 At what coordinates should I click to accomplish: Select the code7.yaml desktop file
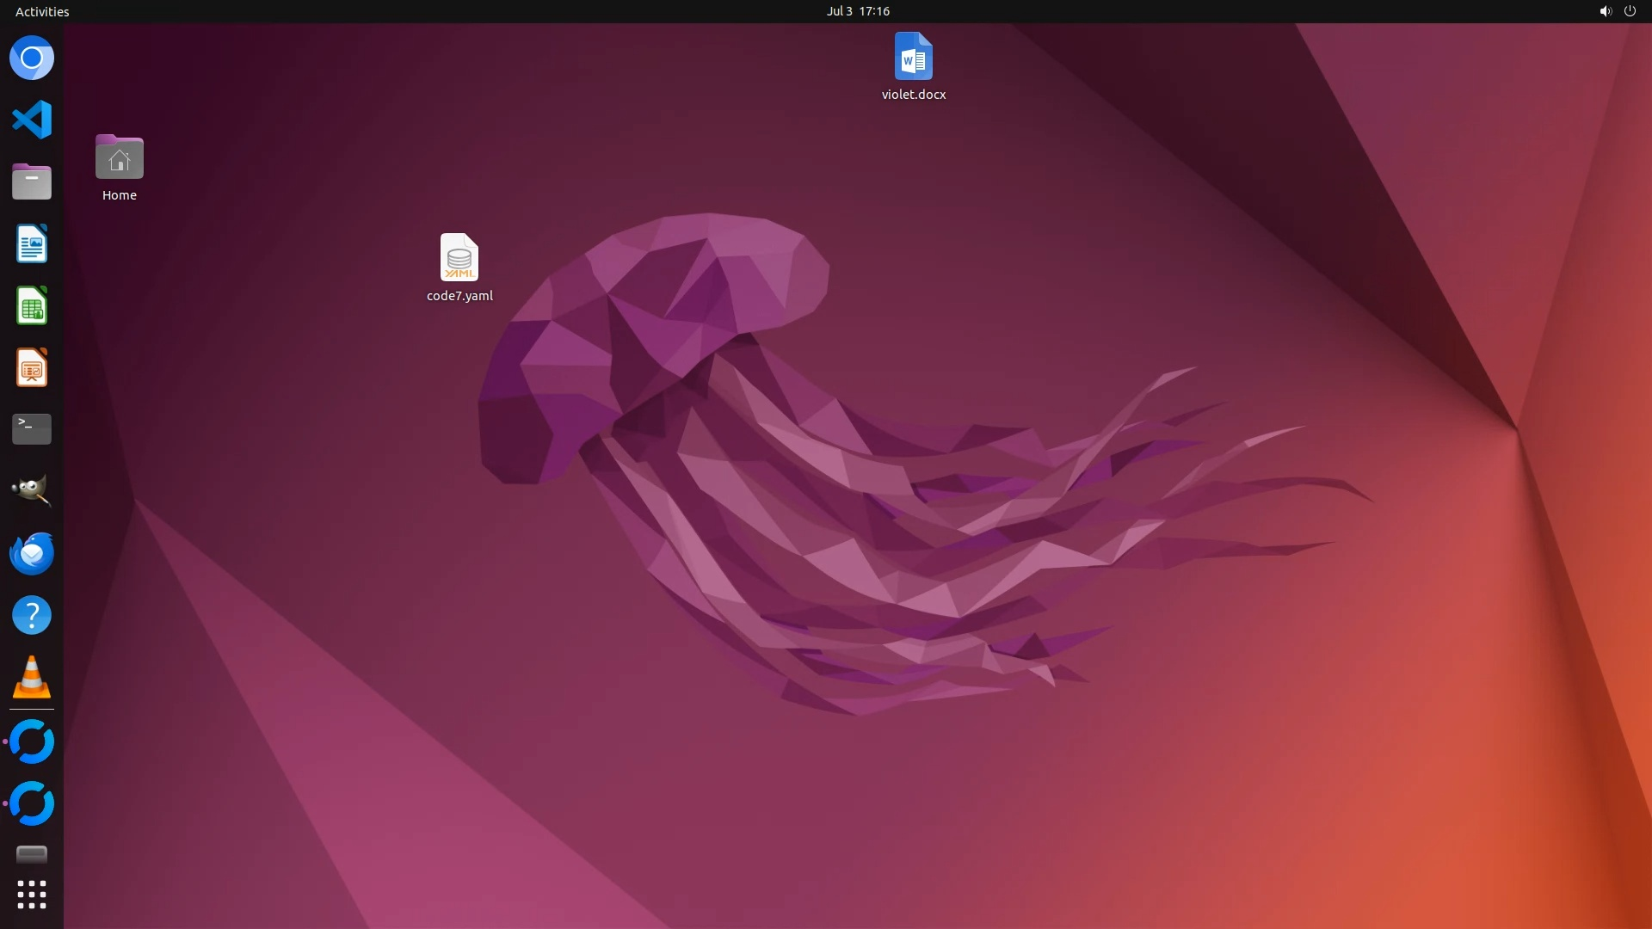pyautogui.click(x=459, y=258)
